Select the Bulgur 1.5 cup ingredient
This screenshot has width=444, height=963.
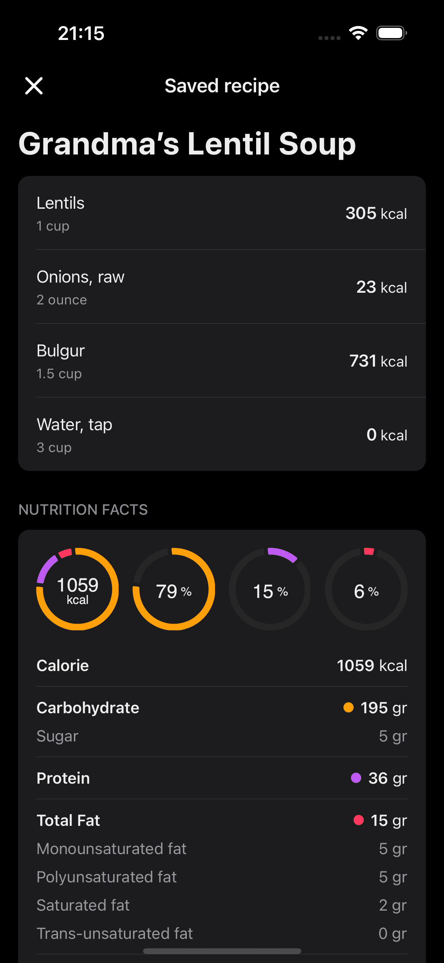[222, 361]
